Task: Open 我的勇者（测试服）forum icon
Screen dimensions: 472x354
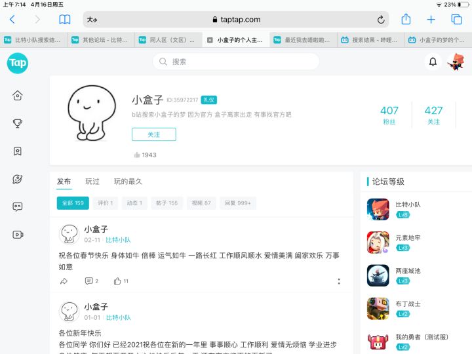Action: (x=378, y=342)
